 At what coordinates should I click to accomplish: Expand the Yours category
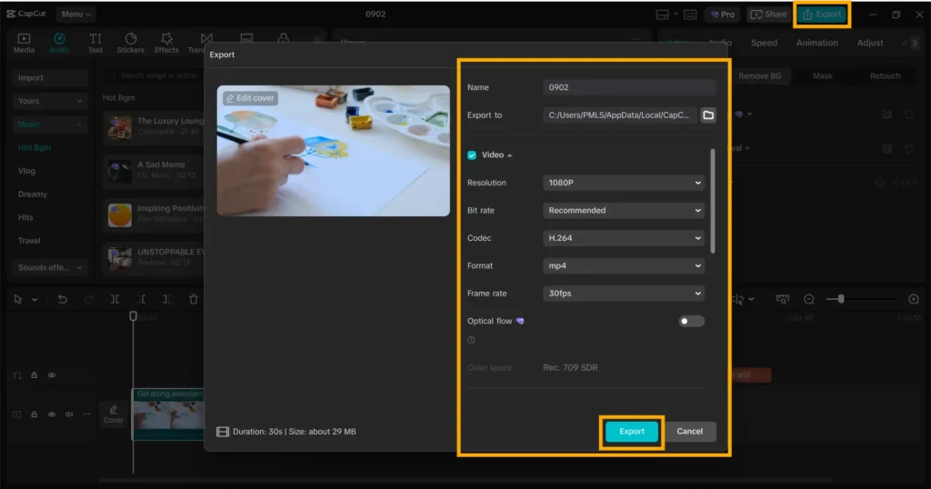[x=50, y=101]
